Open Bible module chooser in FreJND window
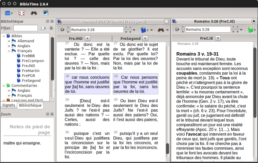258x163 pixels. click(145, 30)
